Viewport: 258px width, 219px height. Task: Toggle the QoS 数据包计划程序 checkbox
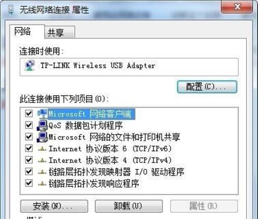(29, 125)
